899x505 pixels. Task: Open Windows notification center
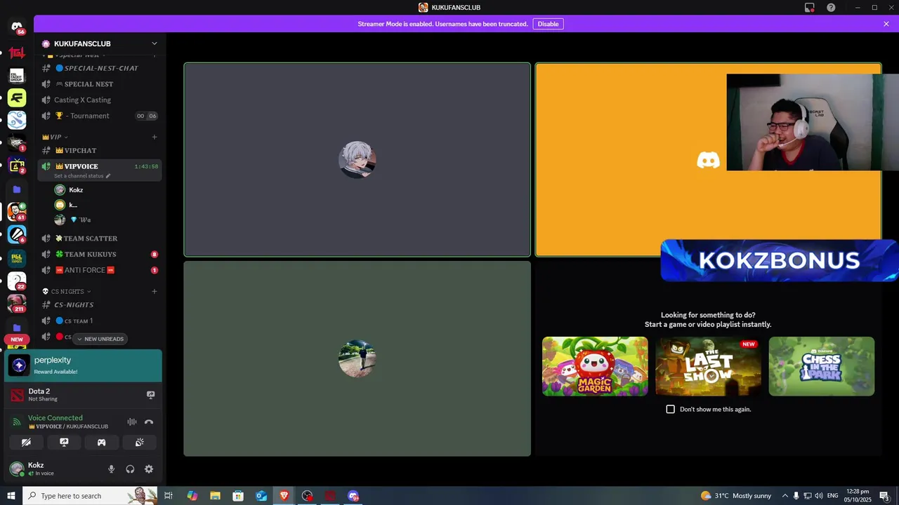(885, 496)
